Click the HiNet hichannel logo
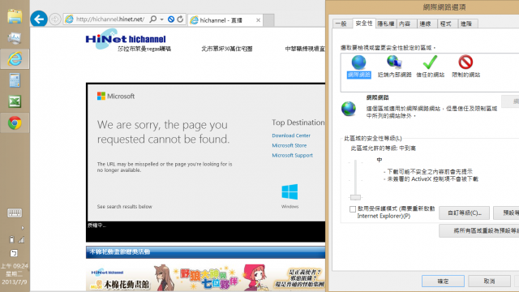 (x=126, y=38)
